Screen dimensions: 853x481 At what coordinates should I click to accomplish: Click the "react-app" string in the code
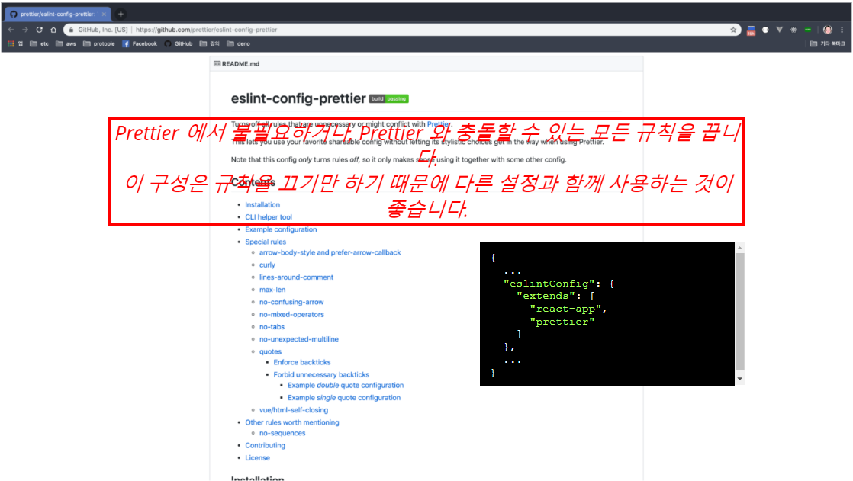(565, 309)
